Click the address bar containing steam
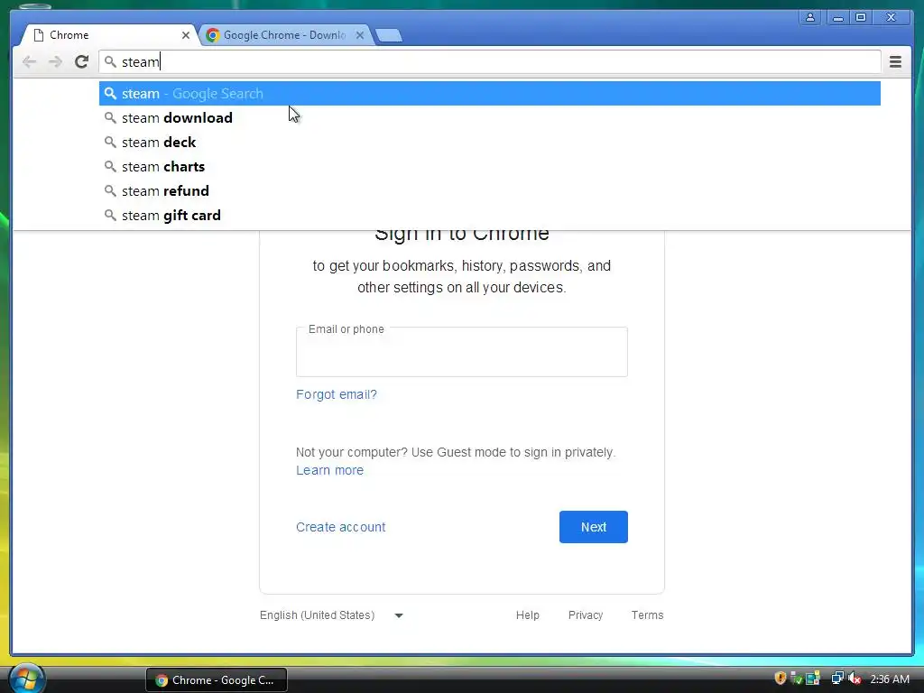Screen dimensions: 924x693 pyautogui.click(x=490, y=62)
